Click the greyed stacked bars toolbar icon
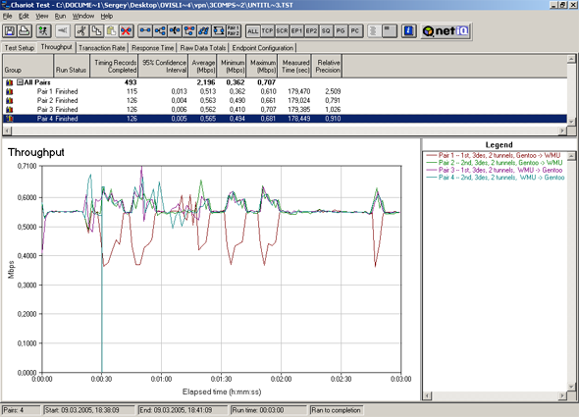Image resolution: width=579 pixels, height=417 pixels. click(x=374, y=31)
